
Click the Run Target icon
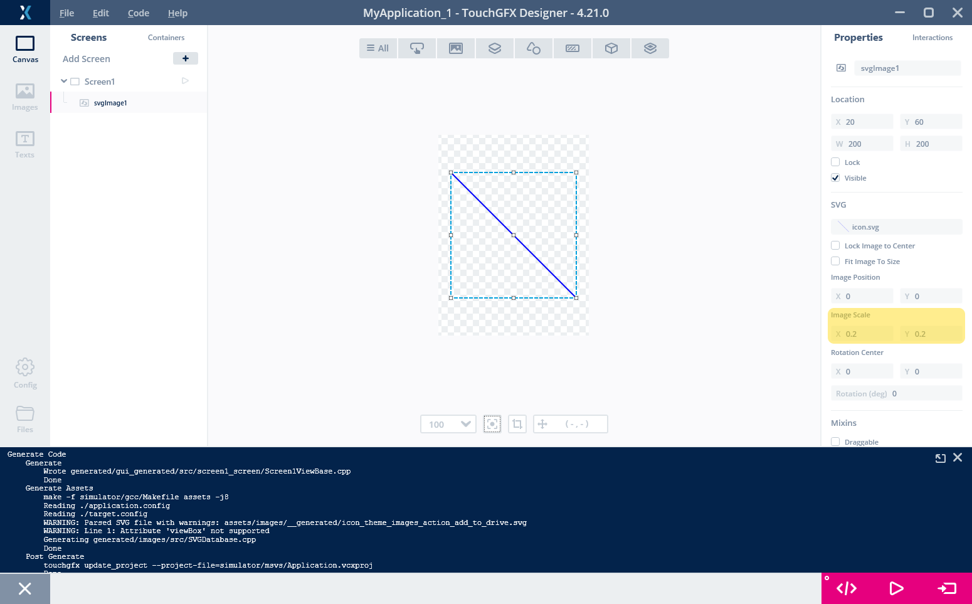(946, 588)
